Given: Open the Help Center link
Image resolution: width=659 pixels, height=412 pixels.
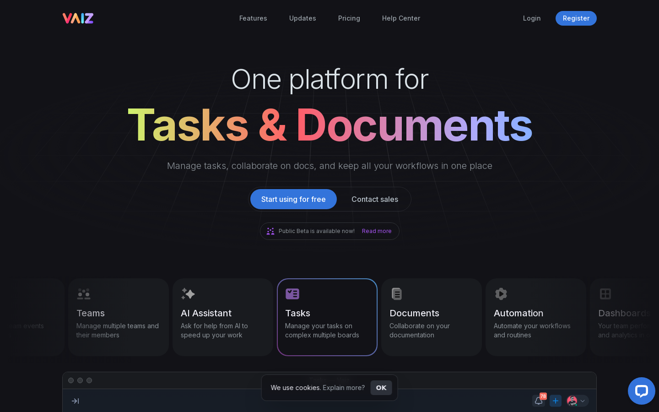Looking at the screenshot, I should (401, 18).
